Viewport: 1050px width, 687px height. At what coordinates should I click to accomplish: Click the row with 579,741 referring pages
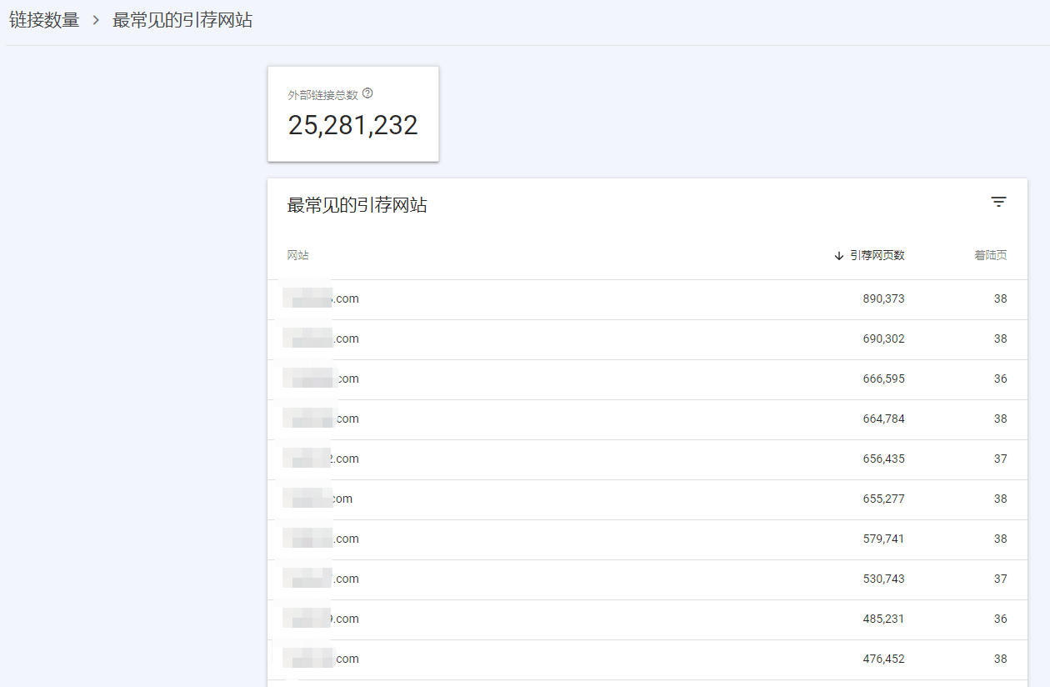pyautogui.click(x=647, y=539)
